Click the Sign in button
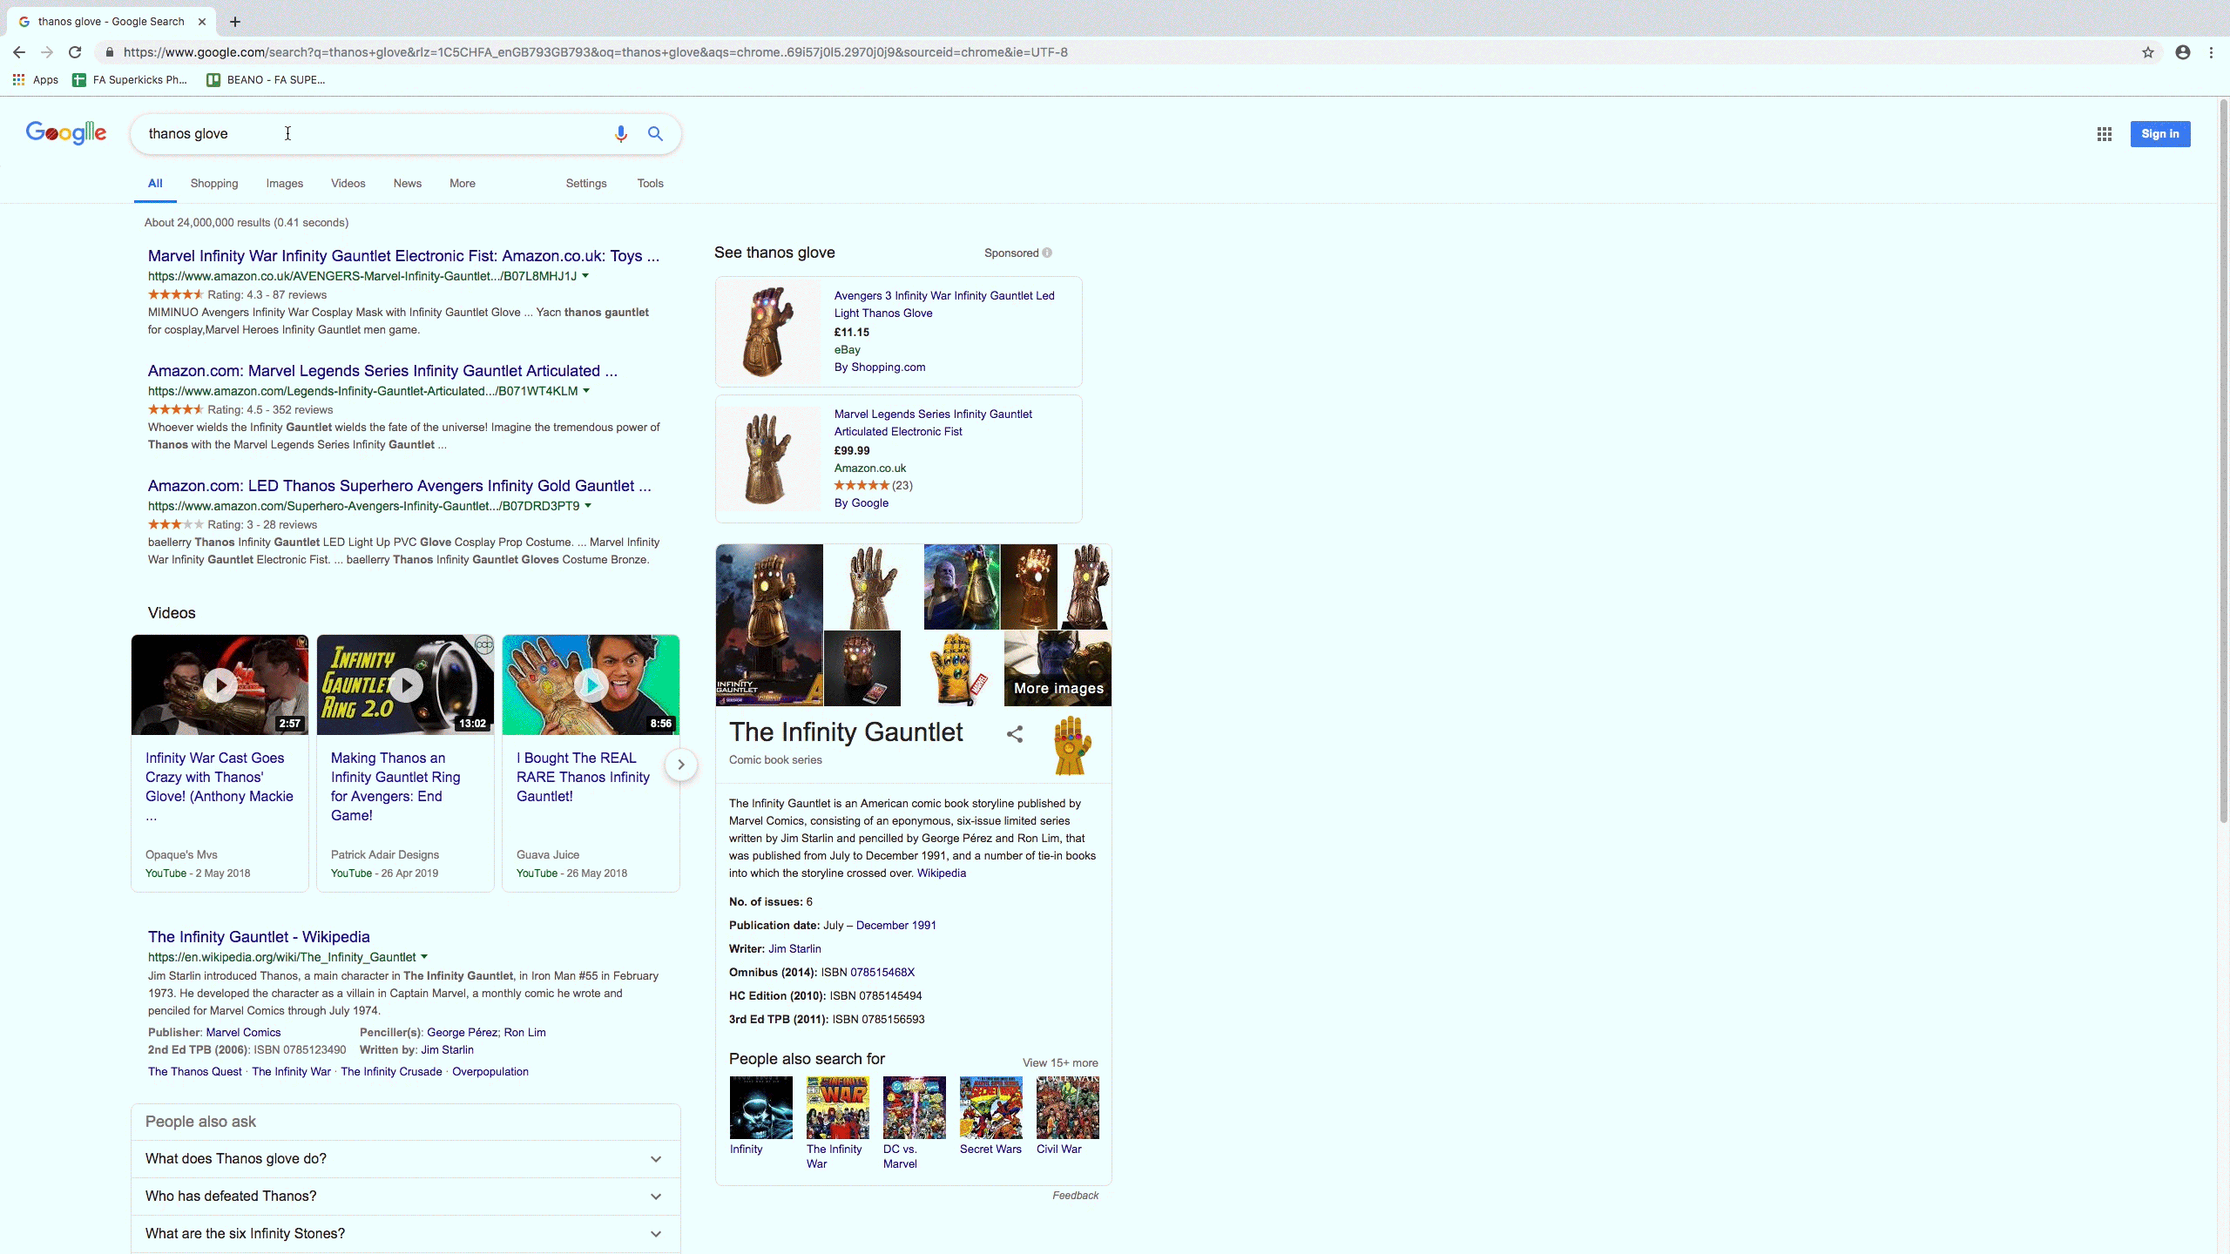The image size is (2230, 1254). click(x=2160, y=134)
